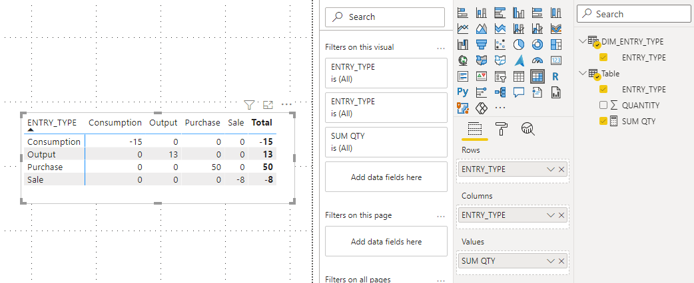Toggle ENTRY_TYPE checkbox under Table
Screen dimensions: 694x283
pyautogui.click(x=603, y=89)
